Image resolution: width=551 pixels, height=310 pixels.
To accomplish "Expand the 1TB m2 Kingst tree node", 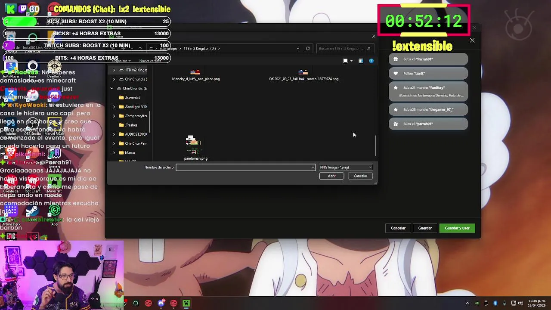I will click(114, 70).
